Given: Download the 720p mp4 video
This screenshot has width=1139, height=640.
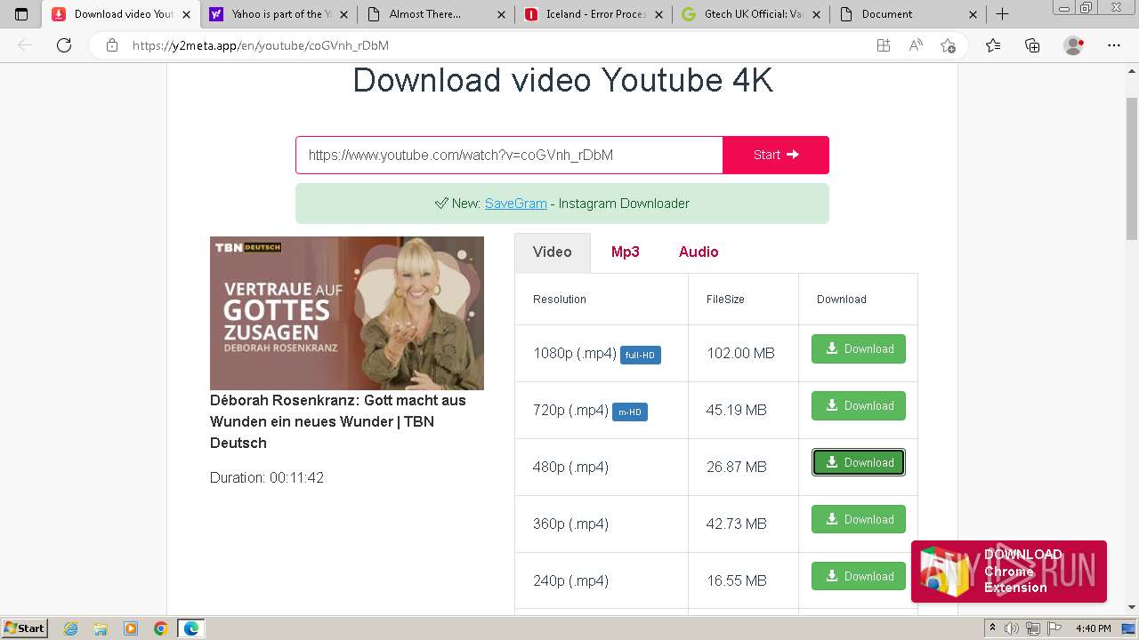Looking at the screenshot, I should point(859,406).
